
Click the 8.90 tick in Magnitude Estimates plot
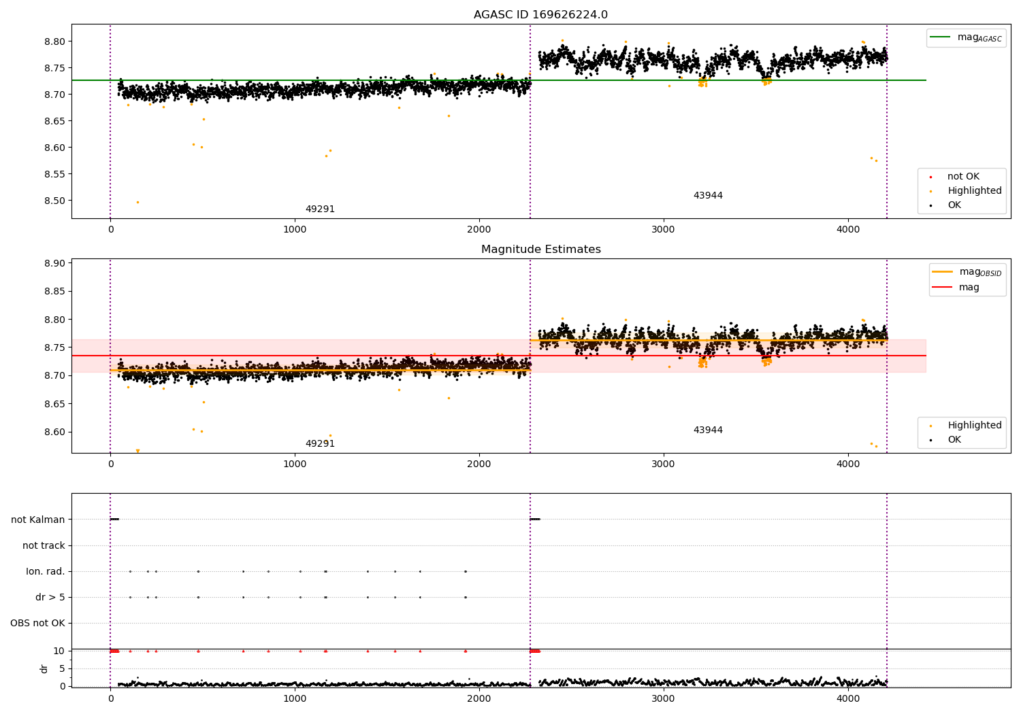coord(54,263)
